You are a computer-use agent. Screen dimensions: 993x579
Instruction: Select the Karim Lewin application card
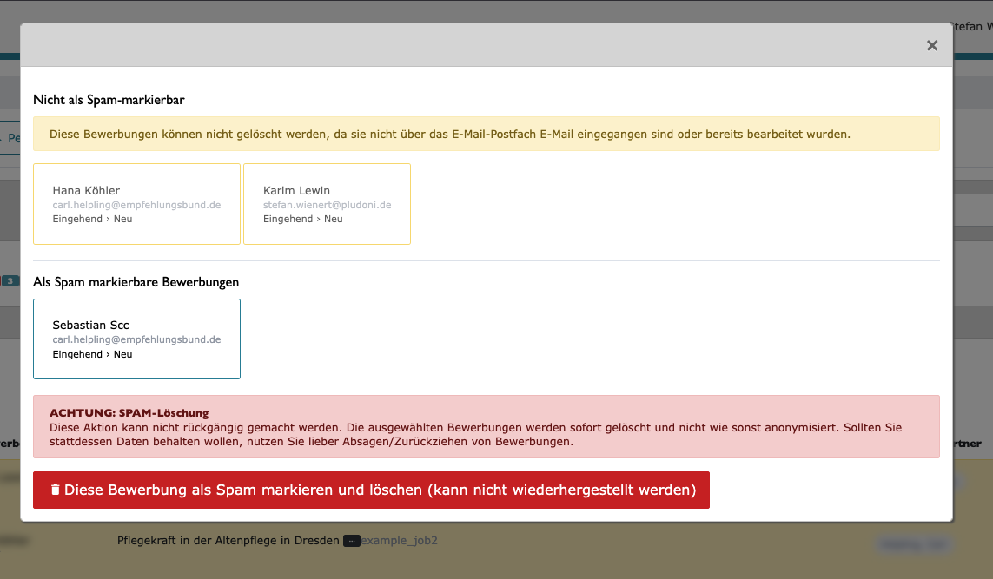point(327,204)
